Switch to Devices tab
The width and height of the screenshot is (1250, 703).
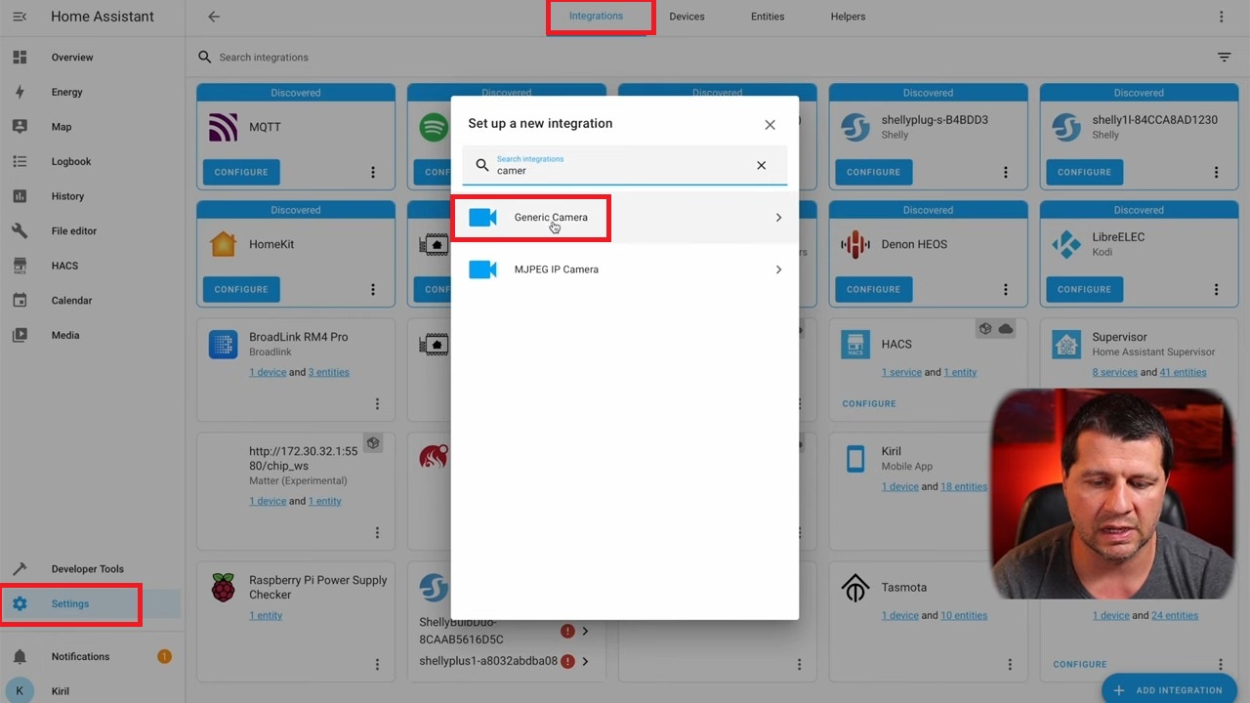point(687,17)
